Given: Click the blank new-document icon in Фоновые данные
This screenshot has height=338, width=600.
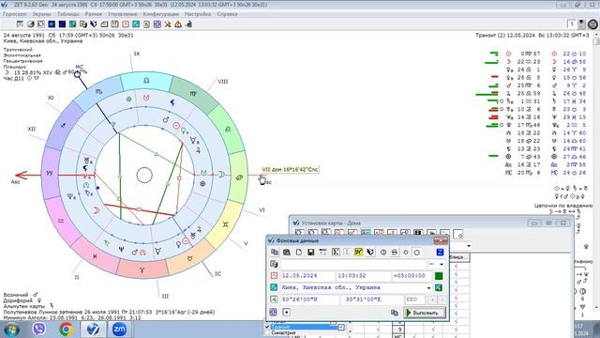Looking at the screenshot, I should click(x=299, y=253).
